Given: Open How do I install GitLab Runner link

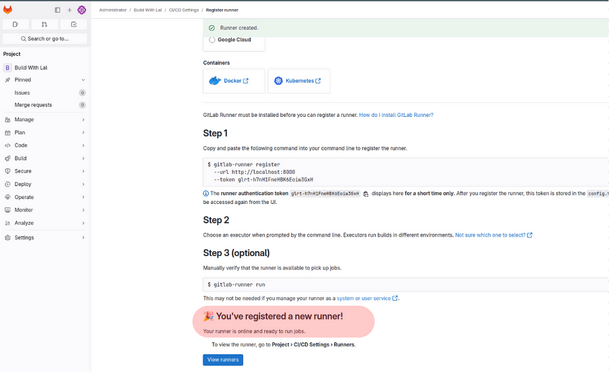Looking at the screenshot, I should 396,116.
